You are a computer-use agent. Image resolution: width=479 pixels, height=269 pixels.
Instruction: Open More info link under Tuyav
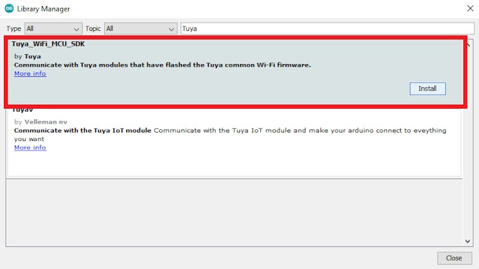(30, 147)
